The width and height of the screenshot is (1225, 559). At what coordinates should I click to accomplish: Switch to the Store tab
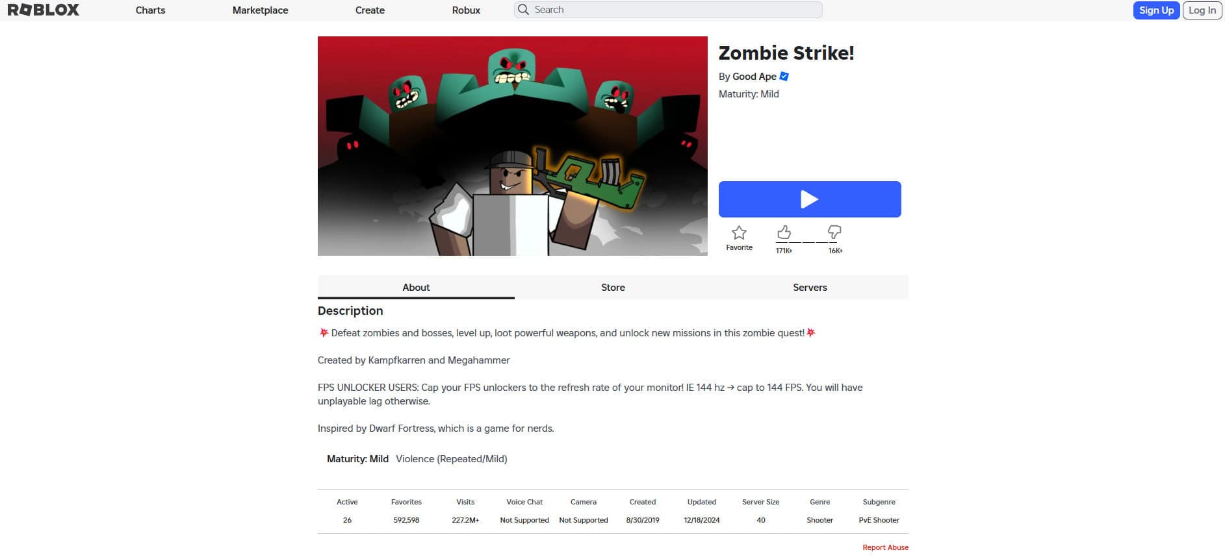pos(613,288)
